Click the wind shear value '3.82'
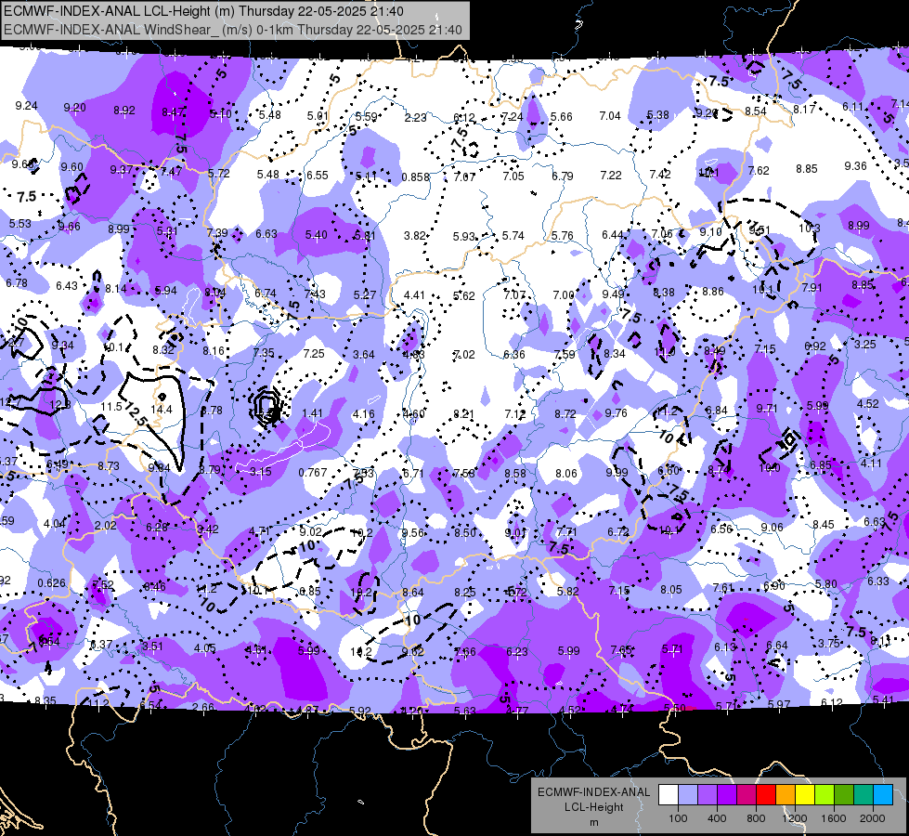 tap(414, 236)
